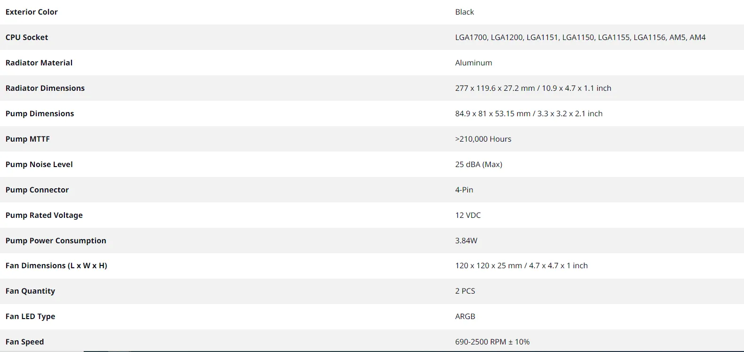The height and width of the screenshot is (352, 744).
Task: Select the Black exterior color value
Action: [x=464, y=12]
